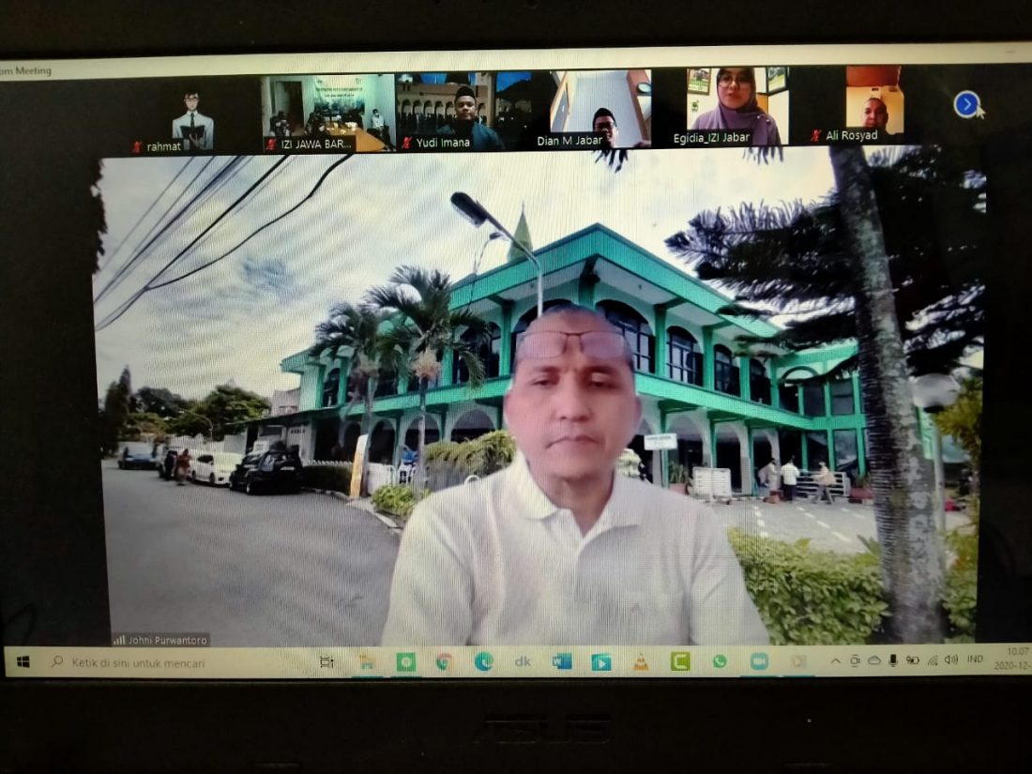1032x774 pixels.
Task: Open WhatsApp from the taskbar
Action: 720,660
